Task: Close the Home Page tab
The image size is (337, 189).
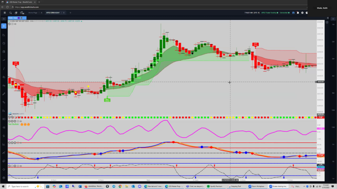Action: point(41,13)
